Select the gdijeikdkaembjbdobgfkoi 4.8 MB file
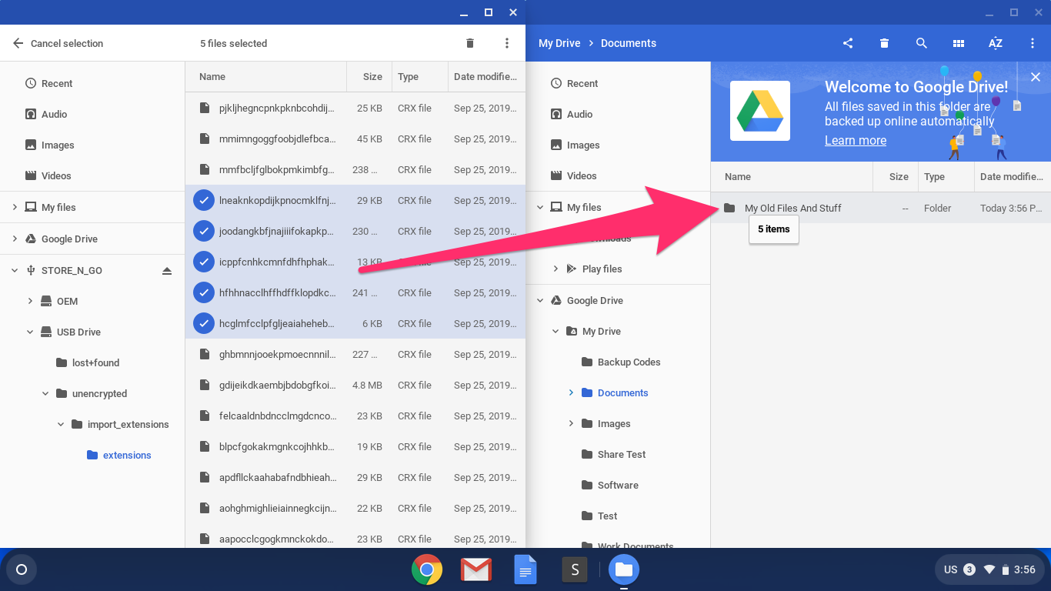The width and height of the screenshot is (1051, 591). tap(355, 385)
